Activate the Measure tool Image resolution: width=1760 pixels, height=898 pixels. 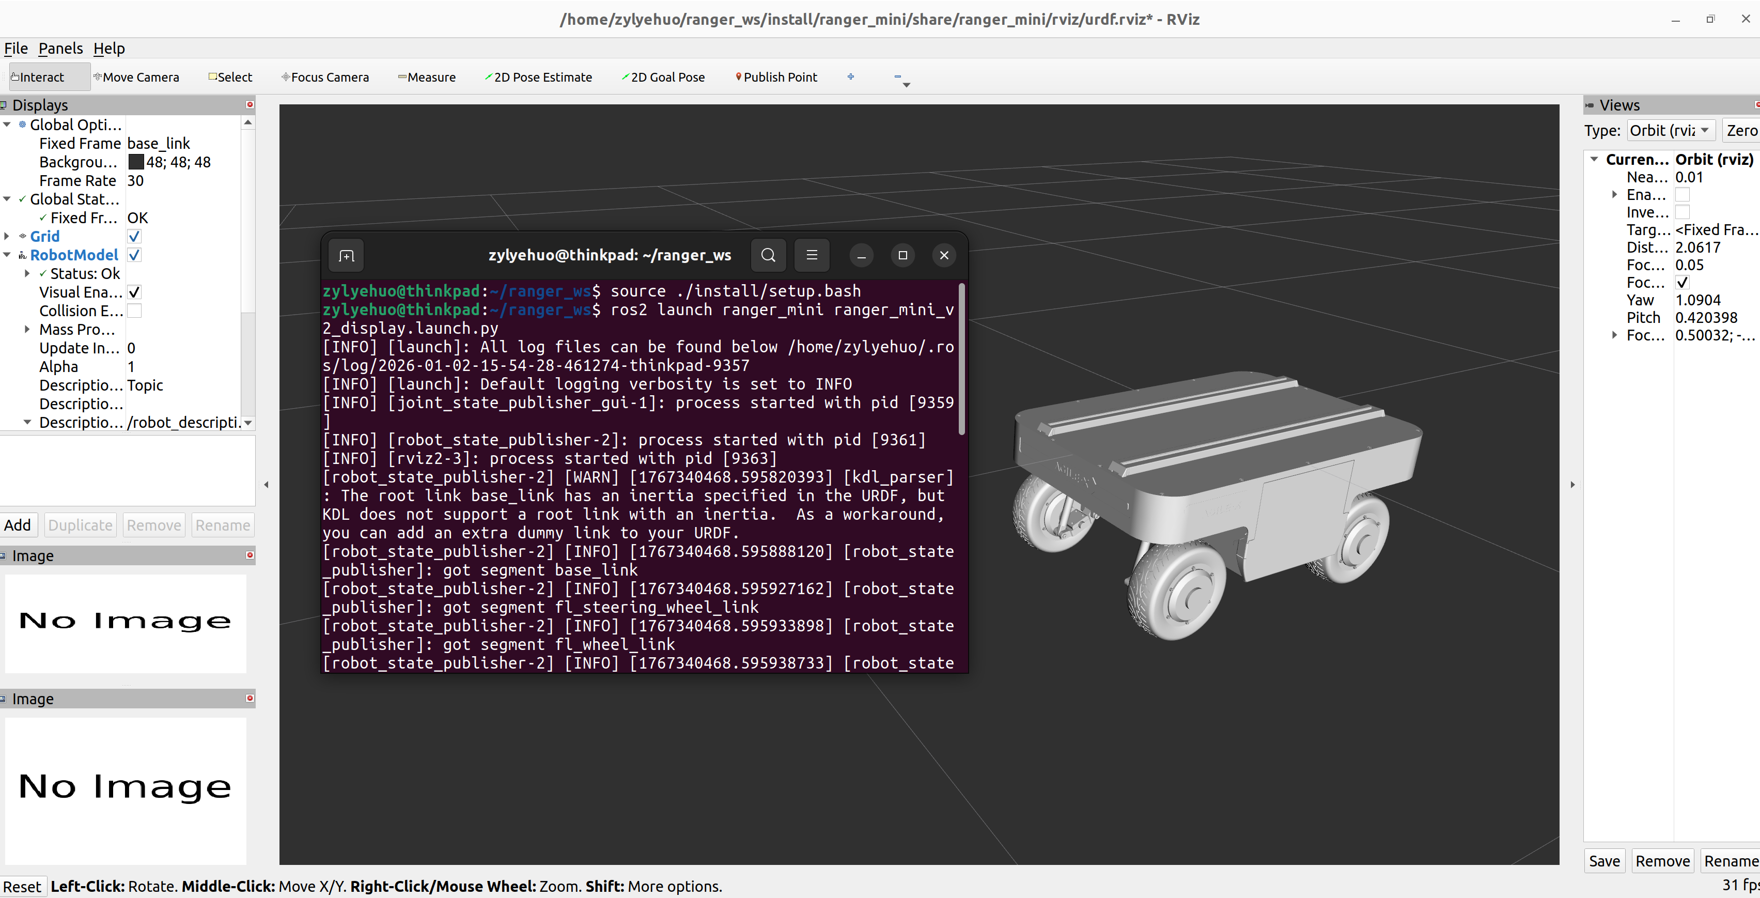click(427, 77)
